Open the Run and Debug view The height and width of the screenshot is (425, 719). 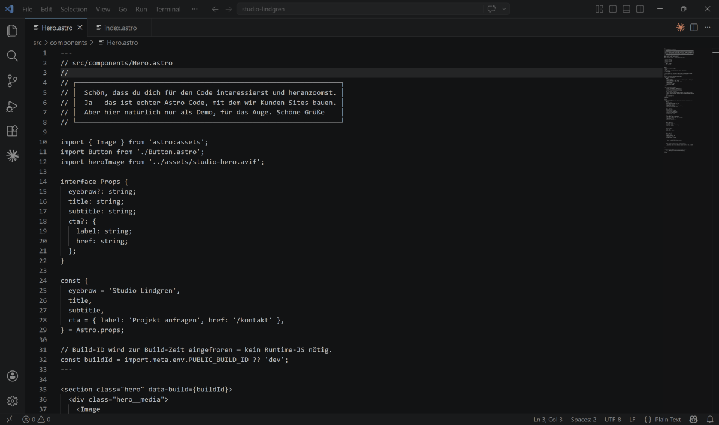(12, 106)
